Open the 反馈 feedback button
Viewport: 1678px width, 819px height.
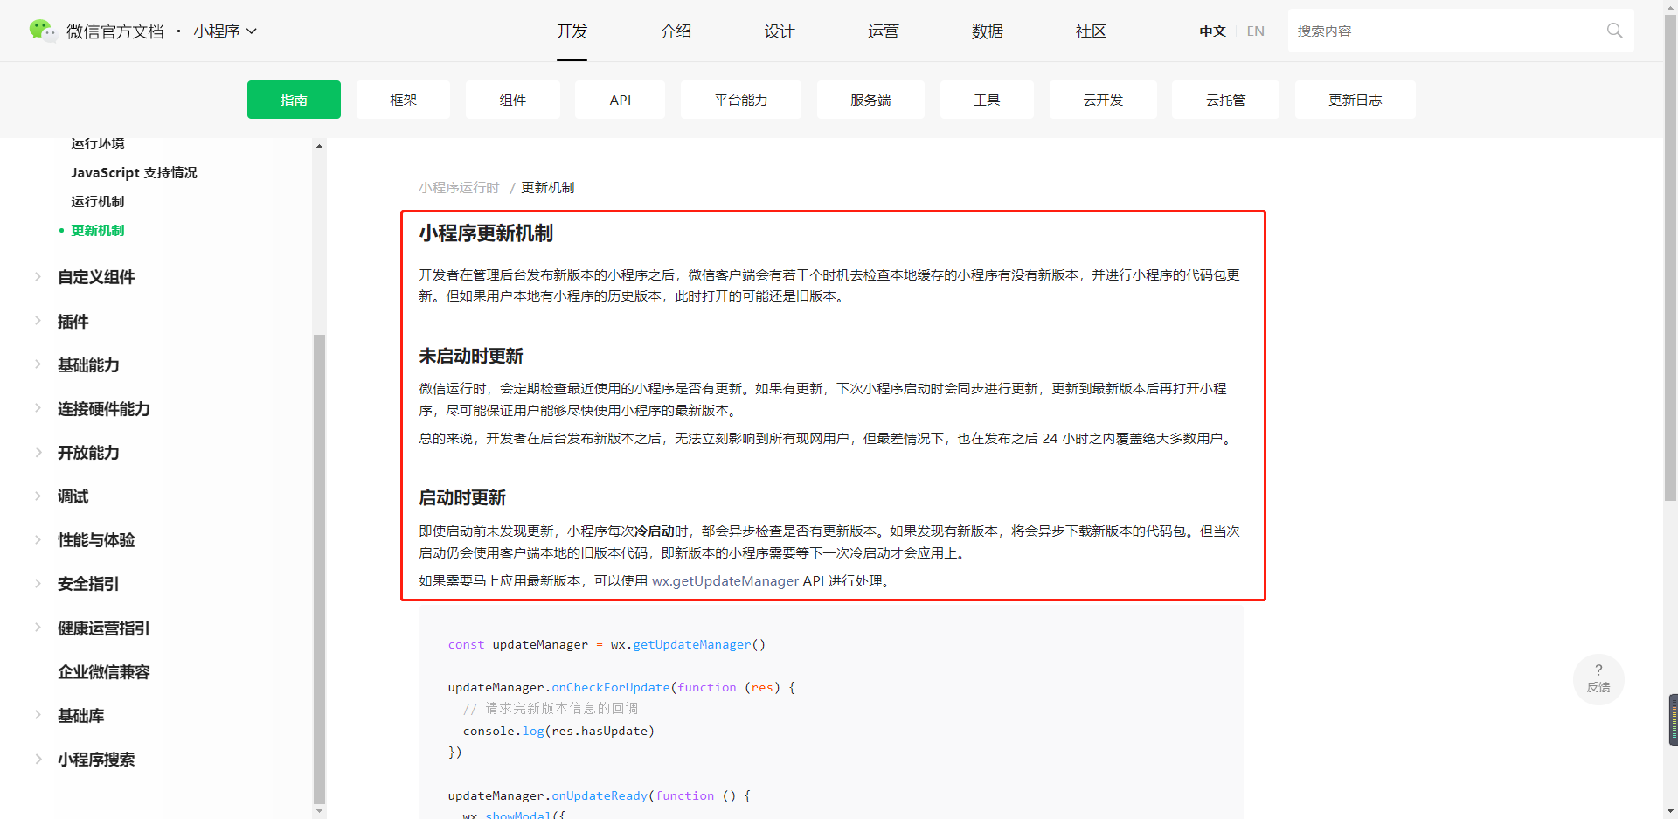[1598, 679]
